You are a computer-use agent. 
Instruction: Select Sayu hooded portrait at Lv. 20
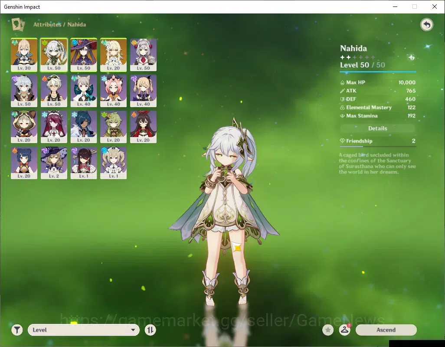(x=24, y=127)
